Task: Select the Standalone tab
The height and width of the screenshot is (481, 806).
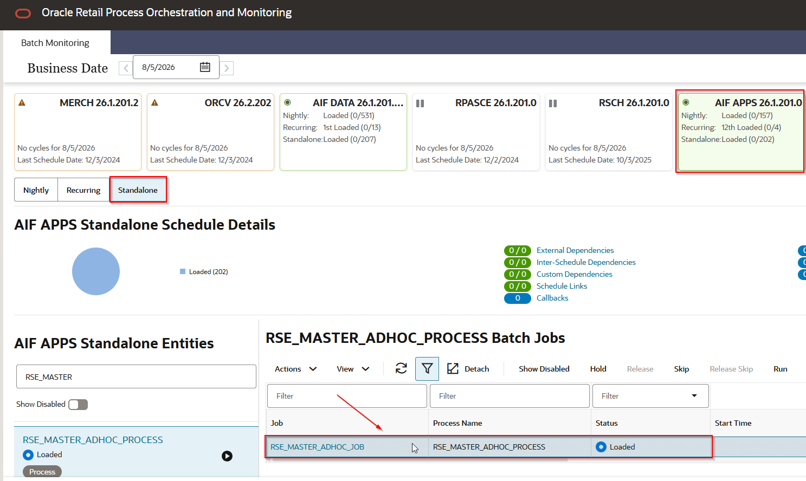Action: click(x=138, y=190)
